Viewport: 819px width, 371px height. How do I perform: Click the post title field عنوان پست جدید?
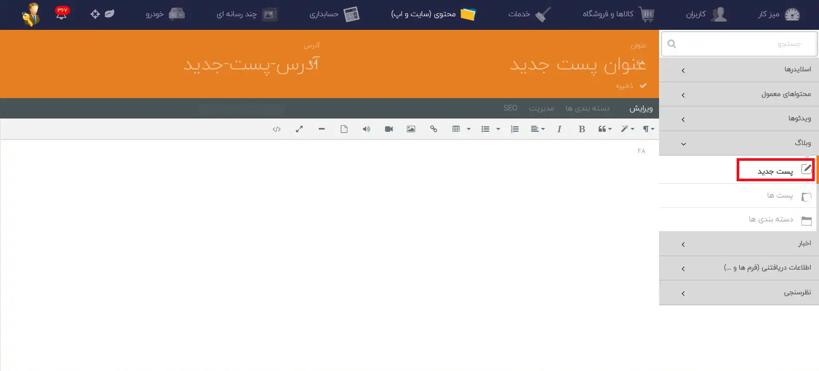578,64
